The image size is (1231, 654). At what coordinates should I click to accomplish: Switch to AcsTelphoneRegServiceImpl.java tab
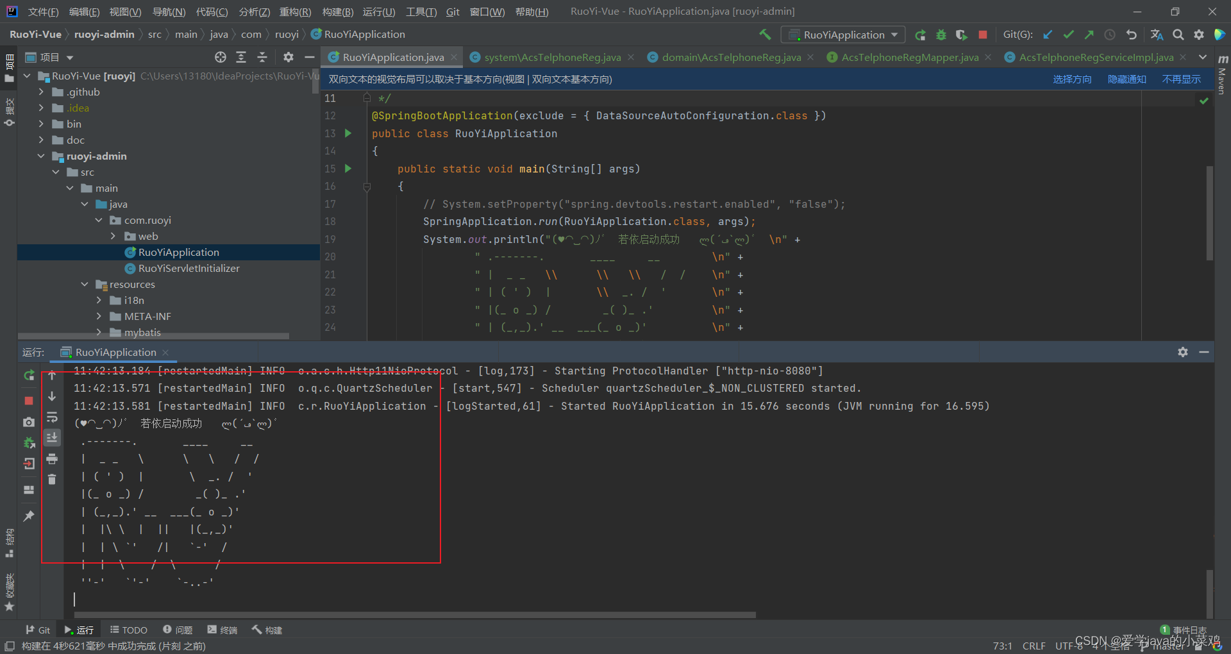[x=1096, y=57]
